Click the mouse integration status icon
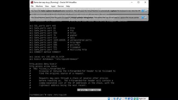The height and width of the screenshot is (100, 178). [135, 99]
